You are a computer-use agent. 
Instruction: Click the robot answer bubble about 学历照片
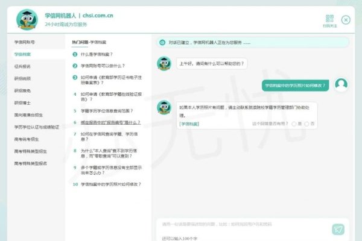point(247,115)
